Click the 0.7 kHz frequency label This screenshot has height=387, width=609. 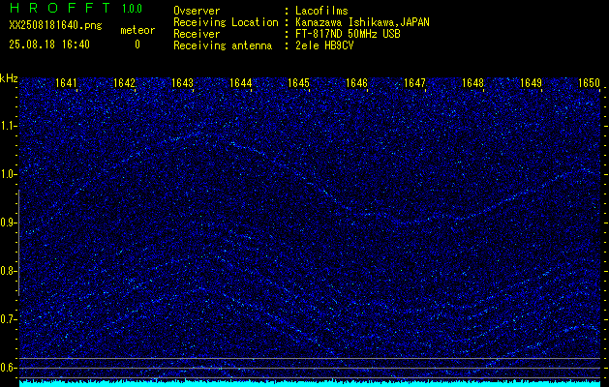tap(8, 319)
